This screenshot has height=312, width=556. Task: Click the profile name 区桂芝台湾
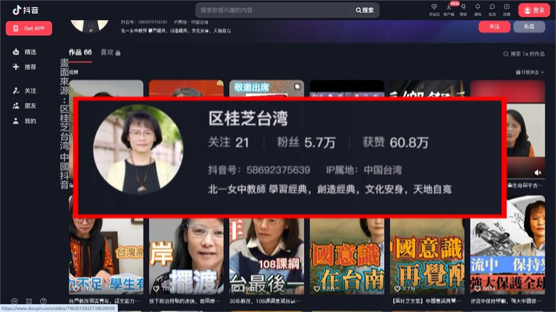coord(248,118)
